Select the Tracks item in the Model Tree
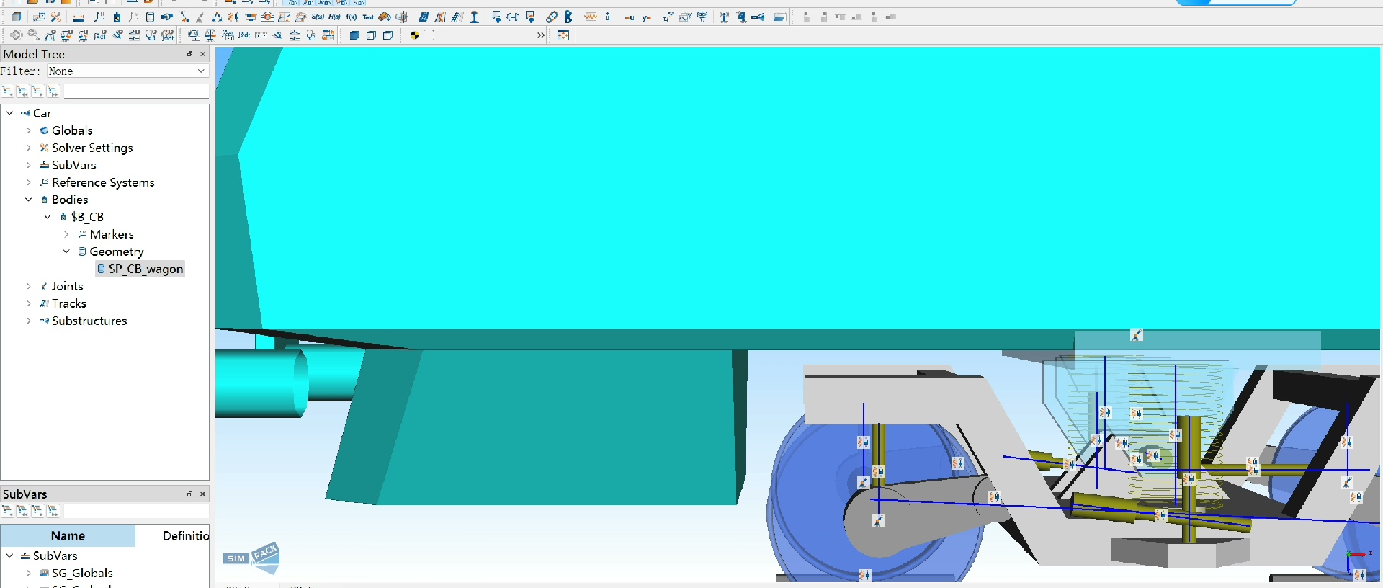The image size is (1383, 588). pos(68,303)
